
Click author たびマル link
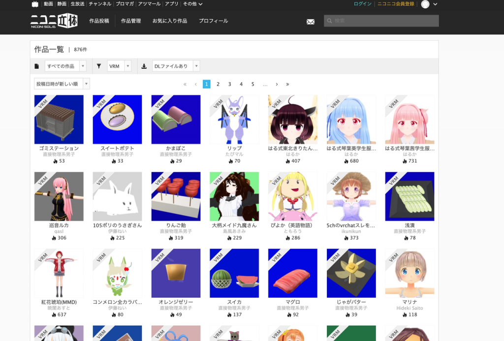coord(234,154)
